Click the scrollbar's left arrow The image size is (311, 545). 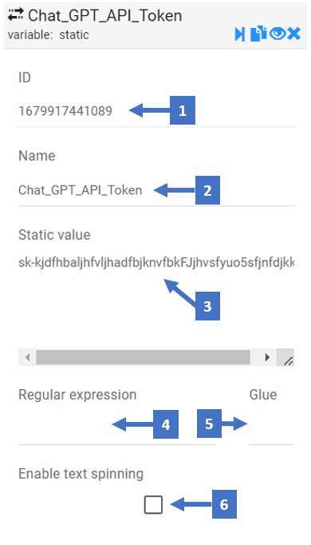(27, 357)
